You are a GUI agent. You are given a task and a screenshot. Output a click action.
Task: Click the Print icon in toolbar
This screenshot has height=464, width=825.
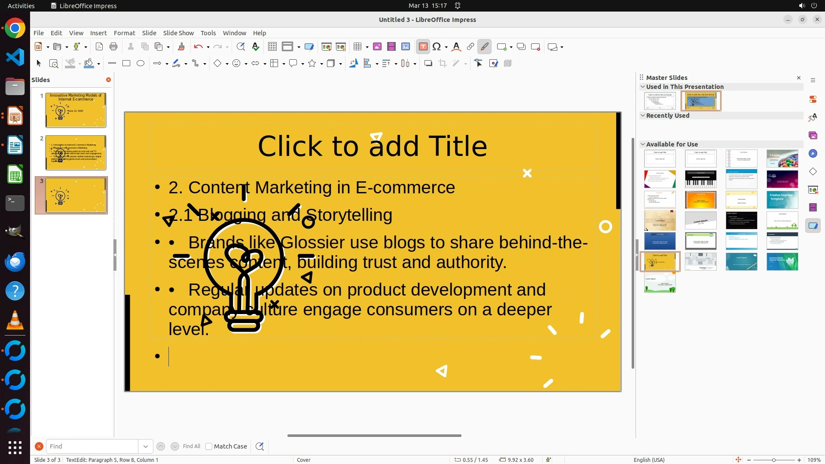pos(113,47)
